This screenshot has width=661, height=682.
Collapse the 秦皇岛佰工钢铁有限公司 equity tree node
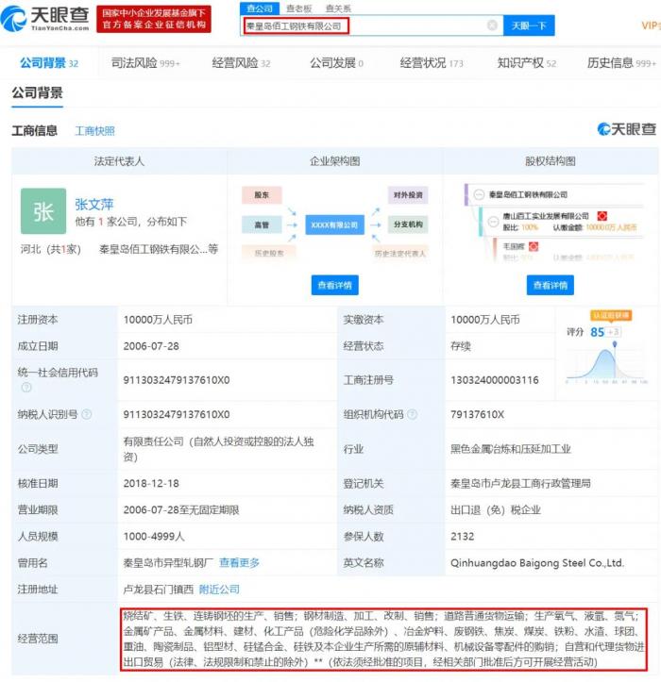point(478,194)
